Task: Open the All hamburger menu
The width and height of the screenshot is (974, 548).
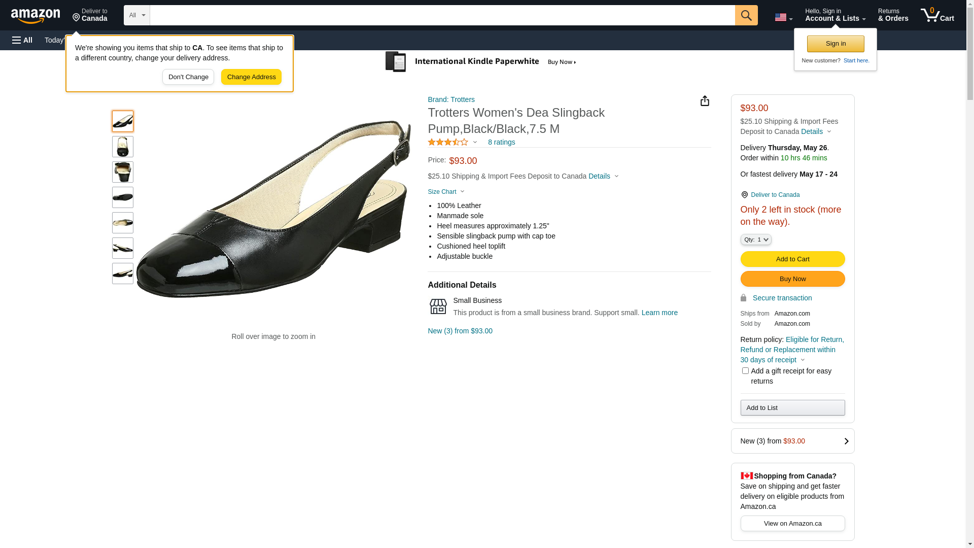Action: click(22, 40)
